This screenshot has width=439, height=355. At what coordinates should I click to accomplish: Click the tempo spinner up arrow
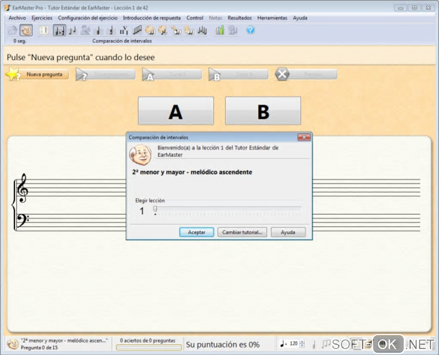[302, 342]
